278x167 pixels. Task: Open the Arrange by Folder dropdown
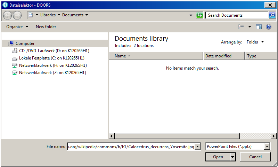[255, 42]
